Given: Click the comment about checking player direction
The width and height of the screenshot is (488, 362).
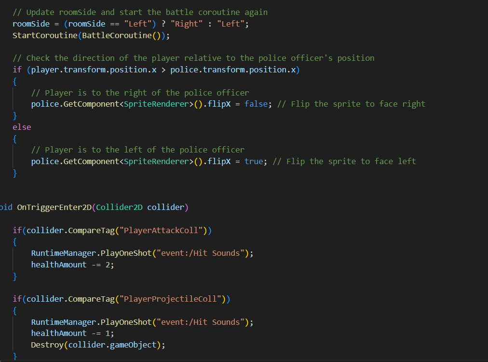Looking at the screenshot, I should (193, 58).
